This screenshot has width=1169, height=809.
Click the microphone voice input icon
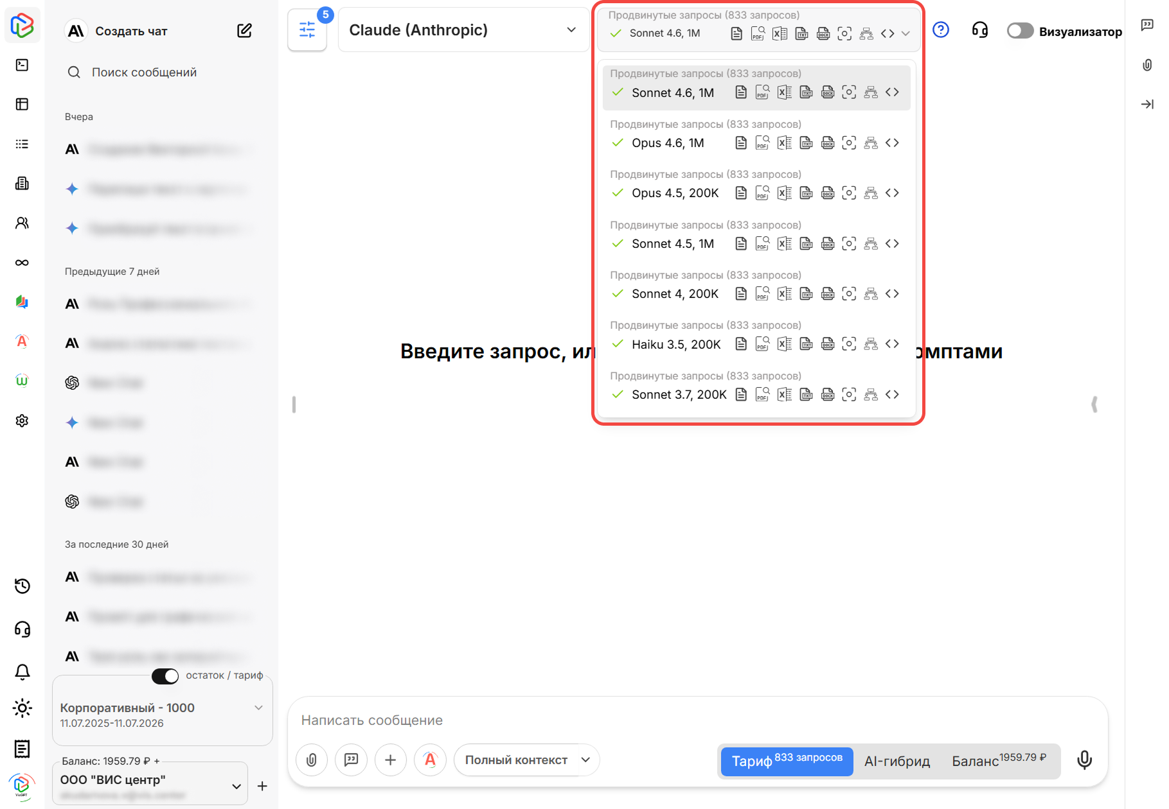pos(1084,760)
